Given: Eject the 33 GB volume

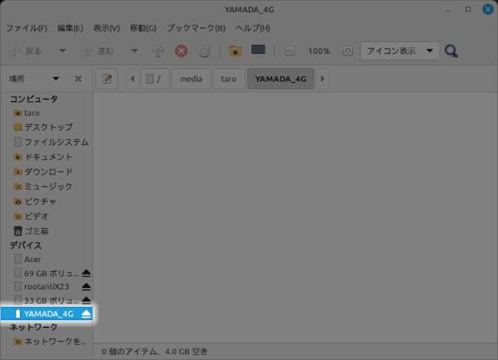Looking at the screenshot, I should tap(86, 300).
